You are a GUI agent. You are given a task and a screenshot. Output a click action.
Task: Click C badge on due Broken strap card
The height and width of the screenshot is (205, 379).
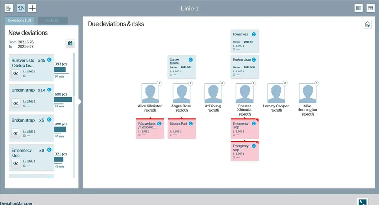(254, 59)
